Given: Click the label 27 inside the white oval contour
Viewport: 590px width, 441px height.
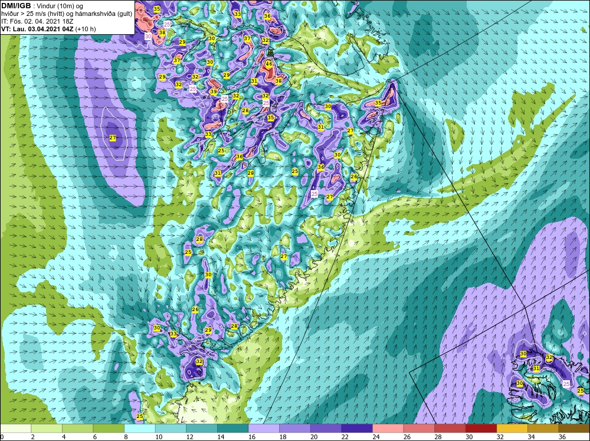Looking at the screenshot, I should 113,138.
